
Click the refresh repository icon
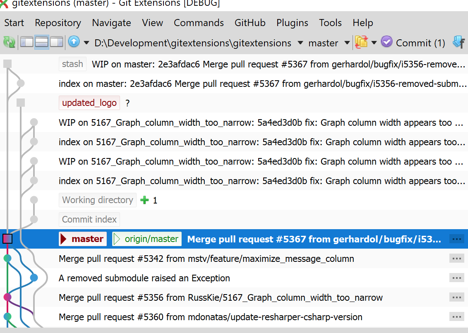point(9,43)
